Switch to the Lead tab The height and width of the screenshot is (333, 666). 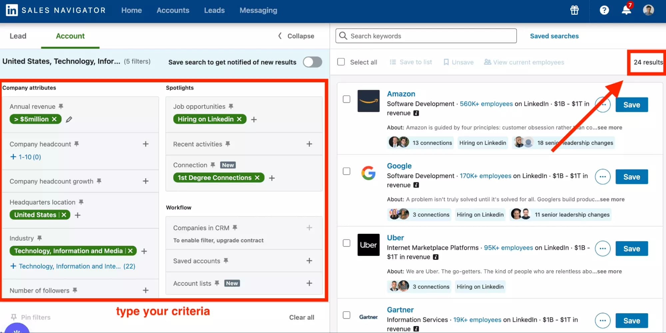[x=18, y=36]
